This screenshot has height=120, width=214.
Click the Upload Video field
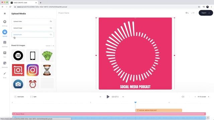(33, 21)
